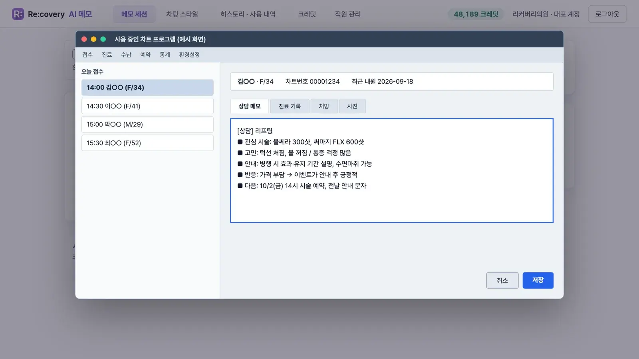
Task: Click the 차트번호 00001234 text
Action: click(312, 81)
